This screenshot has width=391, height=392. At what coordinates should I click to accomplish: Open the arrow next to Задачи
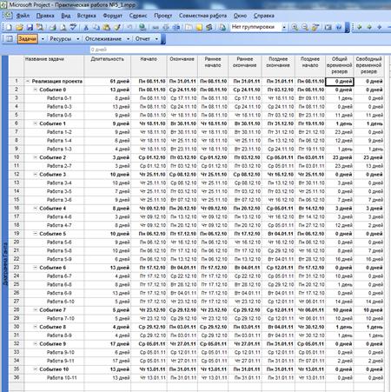coord(43,38)
